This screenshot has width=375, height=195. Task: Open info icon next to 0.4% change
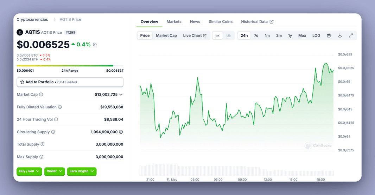point(95,45)
